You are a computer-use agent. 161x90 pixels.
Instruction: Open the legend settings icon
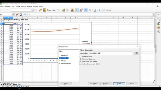(81, 10)
